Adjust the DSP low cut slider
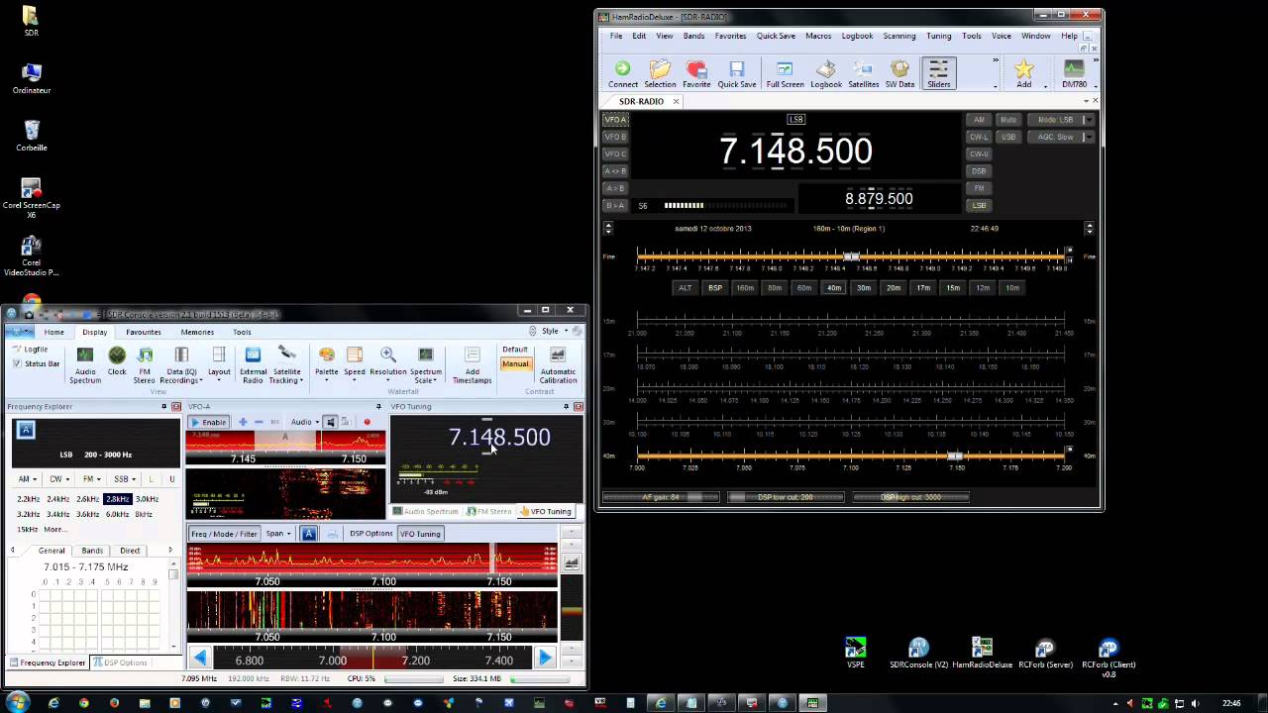1268x713 pixels. [x=786, y=497]
